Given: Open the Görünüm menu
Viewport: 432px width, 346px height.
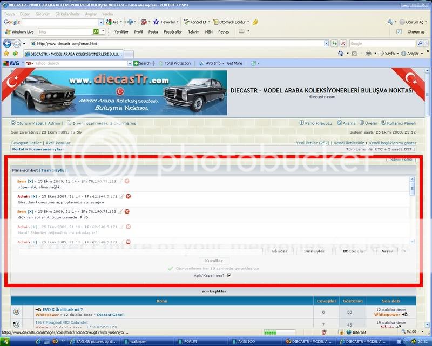Looking at the screenshot, I should click(x=43, y=14).
